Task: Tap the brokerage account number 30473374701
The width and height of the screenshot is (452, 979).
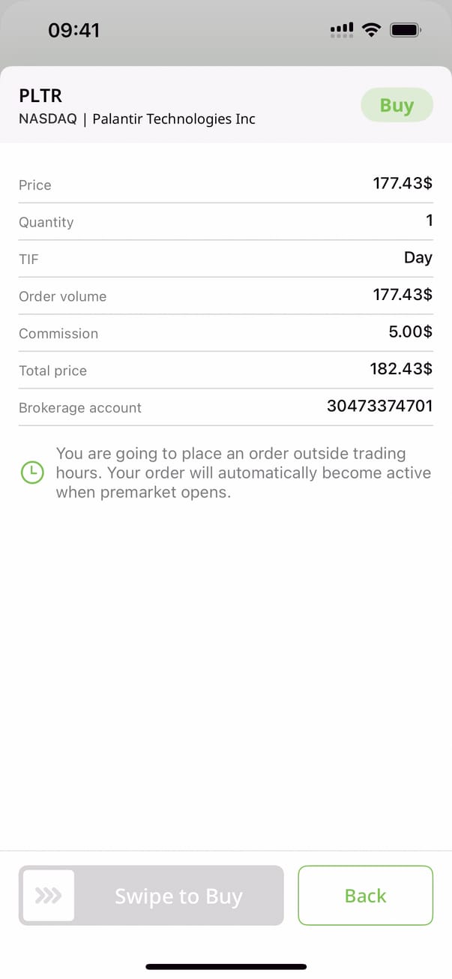Action: 379,407
